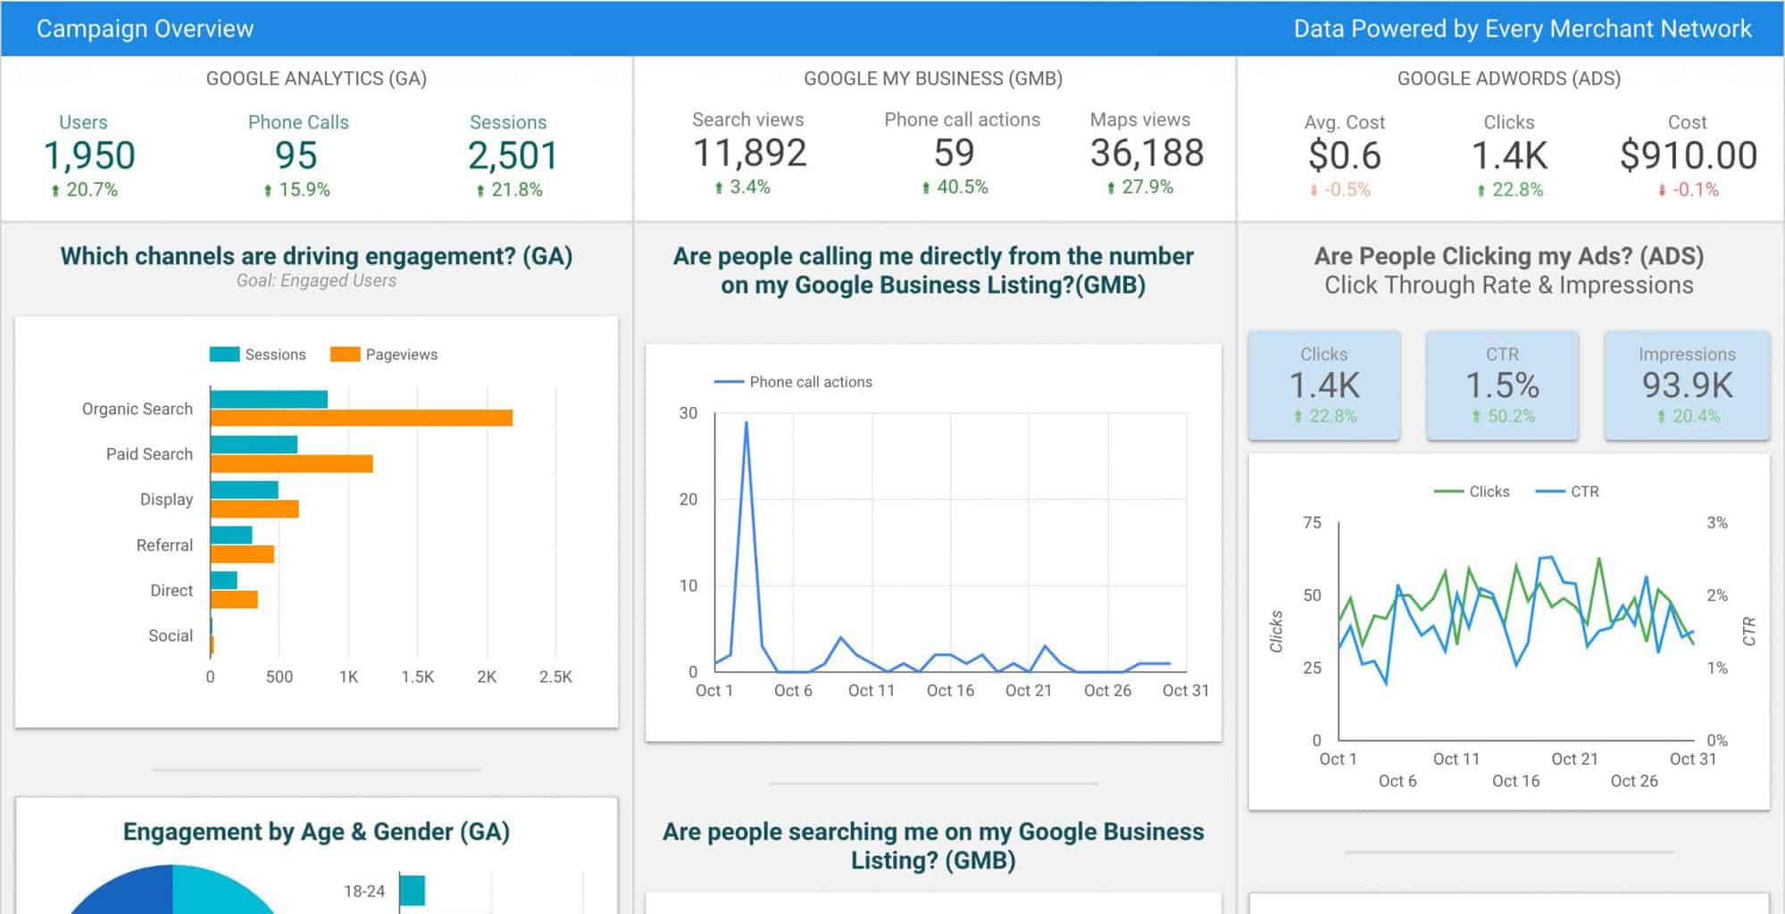Click Click Through Rate & Impressions subtitle
Screen dimensions: 1785x914
point(1509,286)
